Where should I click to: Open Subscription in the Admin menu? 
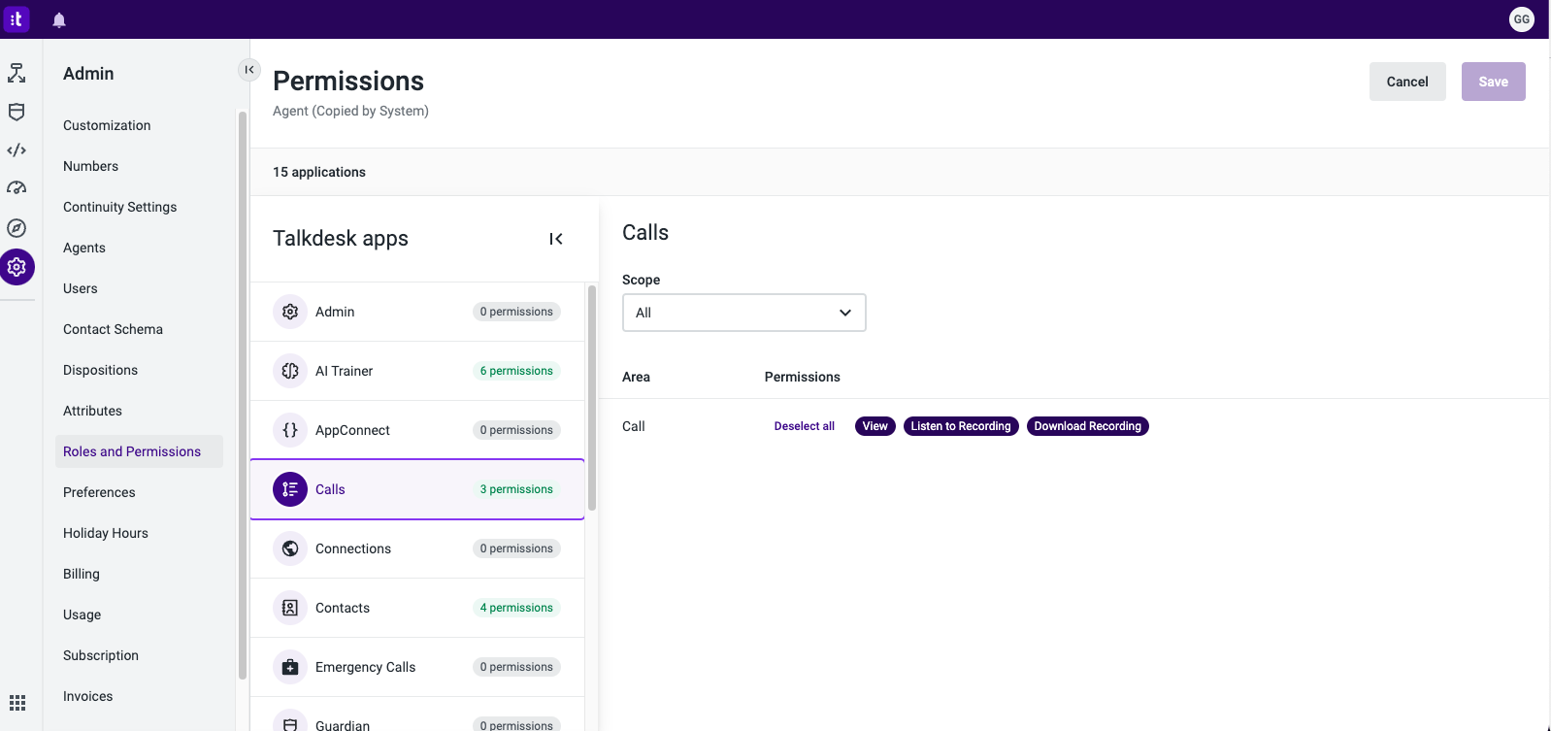[x=101, y=655]
